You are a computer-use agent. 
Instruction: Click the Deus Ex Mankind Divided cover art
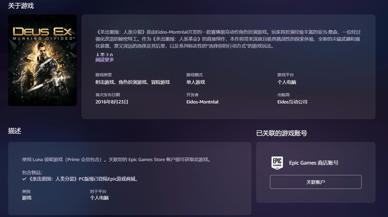coord(42,60)
